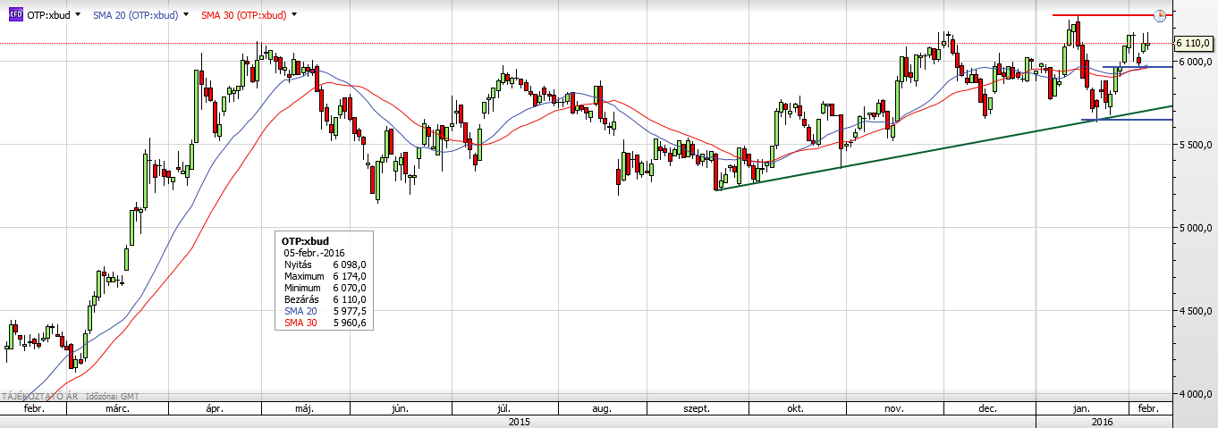
Task: Click the 5 500,0 price axis label
Action: click(1194, 145)
